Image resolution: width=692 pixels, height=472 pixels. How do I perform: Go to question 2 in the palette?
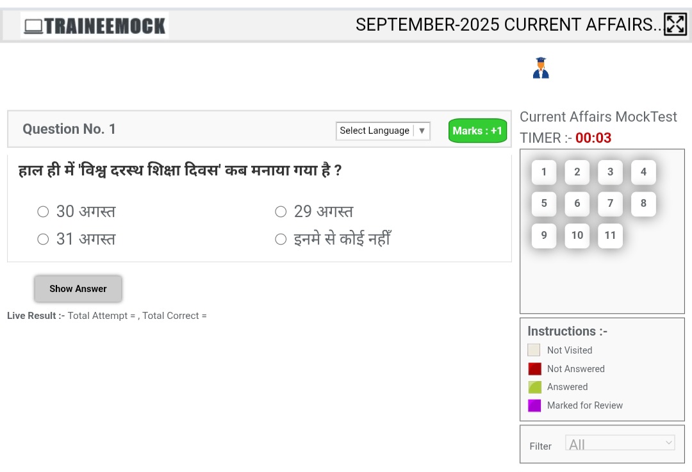(x=577, y=172)
